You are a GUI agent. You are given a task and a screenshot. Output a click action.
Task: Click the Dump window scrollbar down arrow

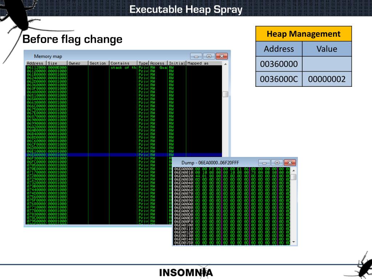[294, 242]
